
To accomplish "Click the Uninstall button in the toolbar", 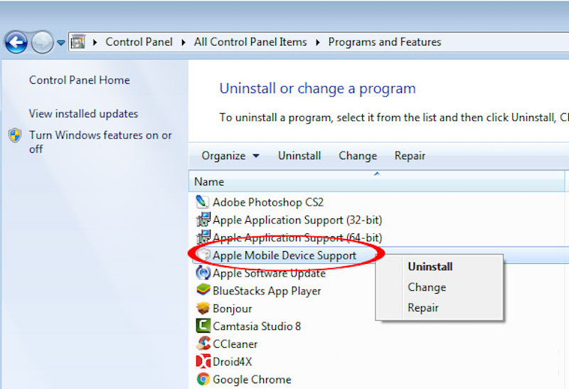I will click(299, 156).
